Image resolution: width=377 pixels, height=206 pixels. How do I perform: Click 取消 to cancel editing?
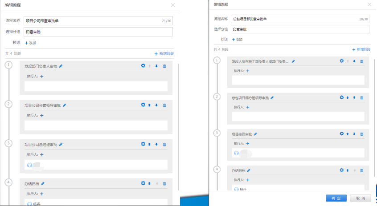coord(360,198)
